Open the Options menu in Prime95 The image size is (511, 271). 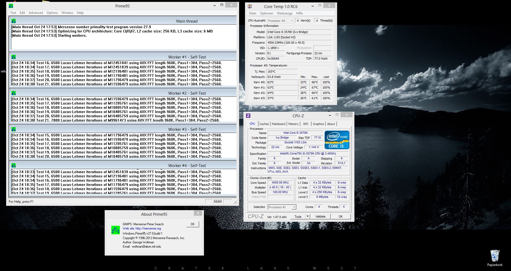[52, 13]
